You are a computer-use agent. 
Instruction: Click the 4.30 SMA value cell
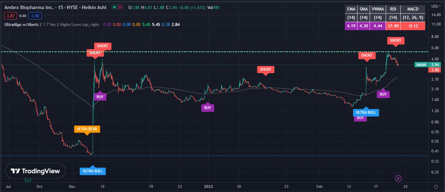[x=364, y=26]
